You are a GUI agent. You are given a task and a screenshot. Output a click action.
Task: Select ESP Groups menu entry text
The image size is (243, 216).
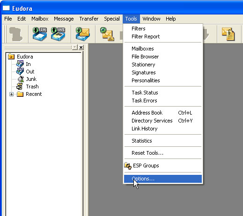(146, 166)
